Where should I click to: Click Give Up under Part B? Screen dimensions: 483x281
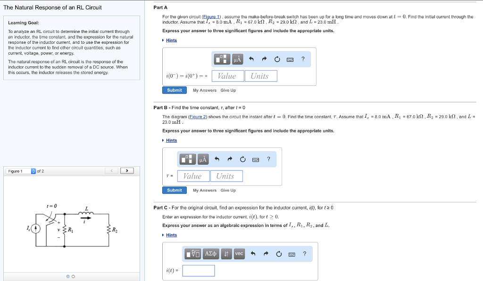click(x=228, y=190)
